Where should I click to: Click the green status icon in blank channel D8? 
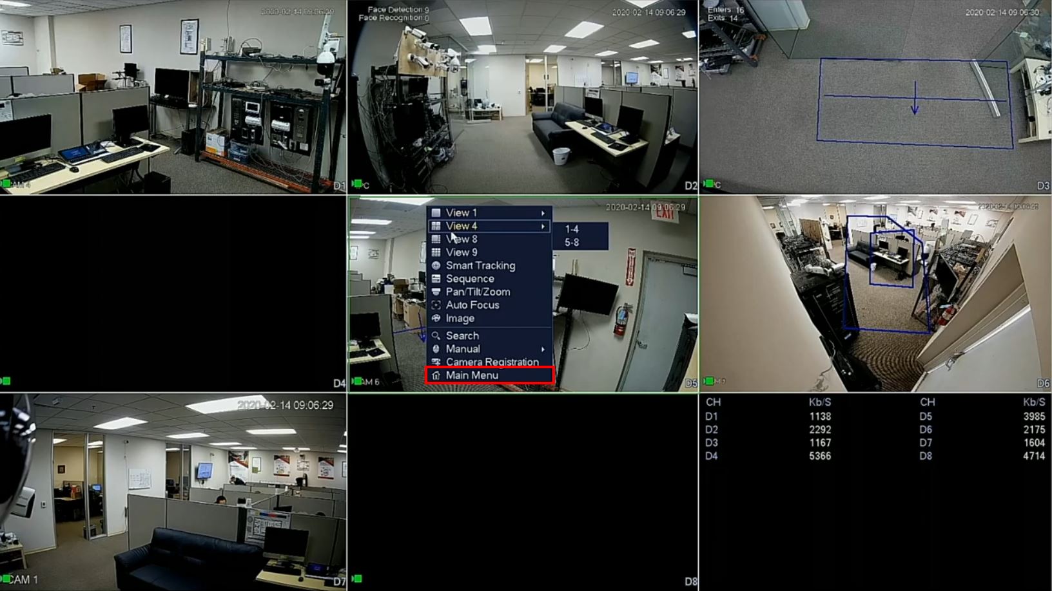click(x=357, y=579)
